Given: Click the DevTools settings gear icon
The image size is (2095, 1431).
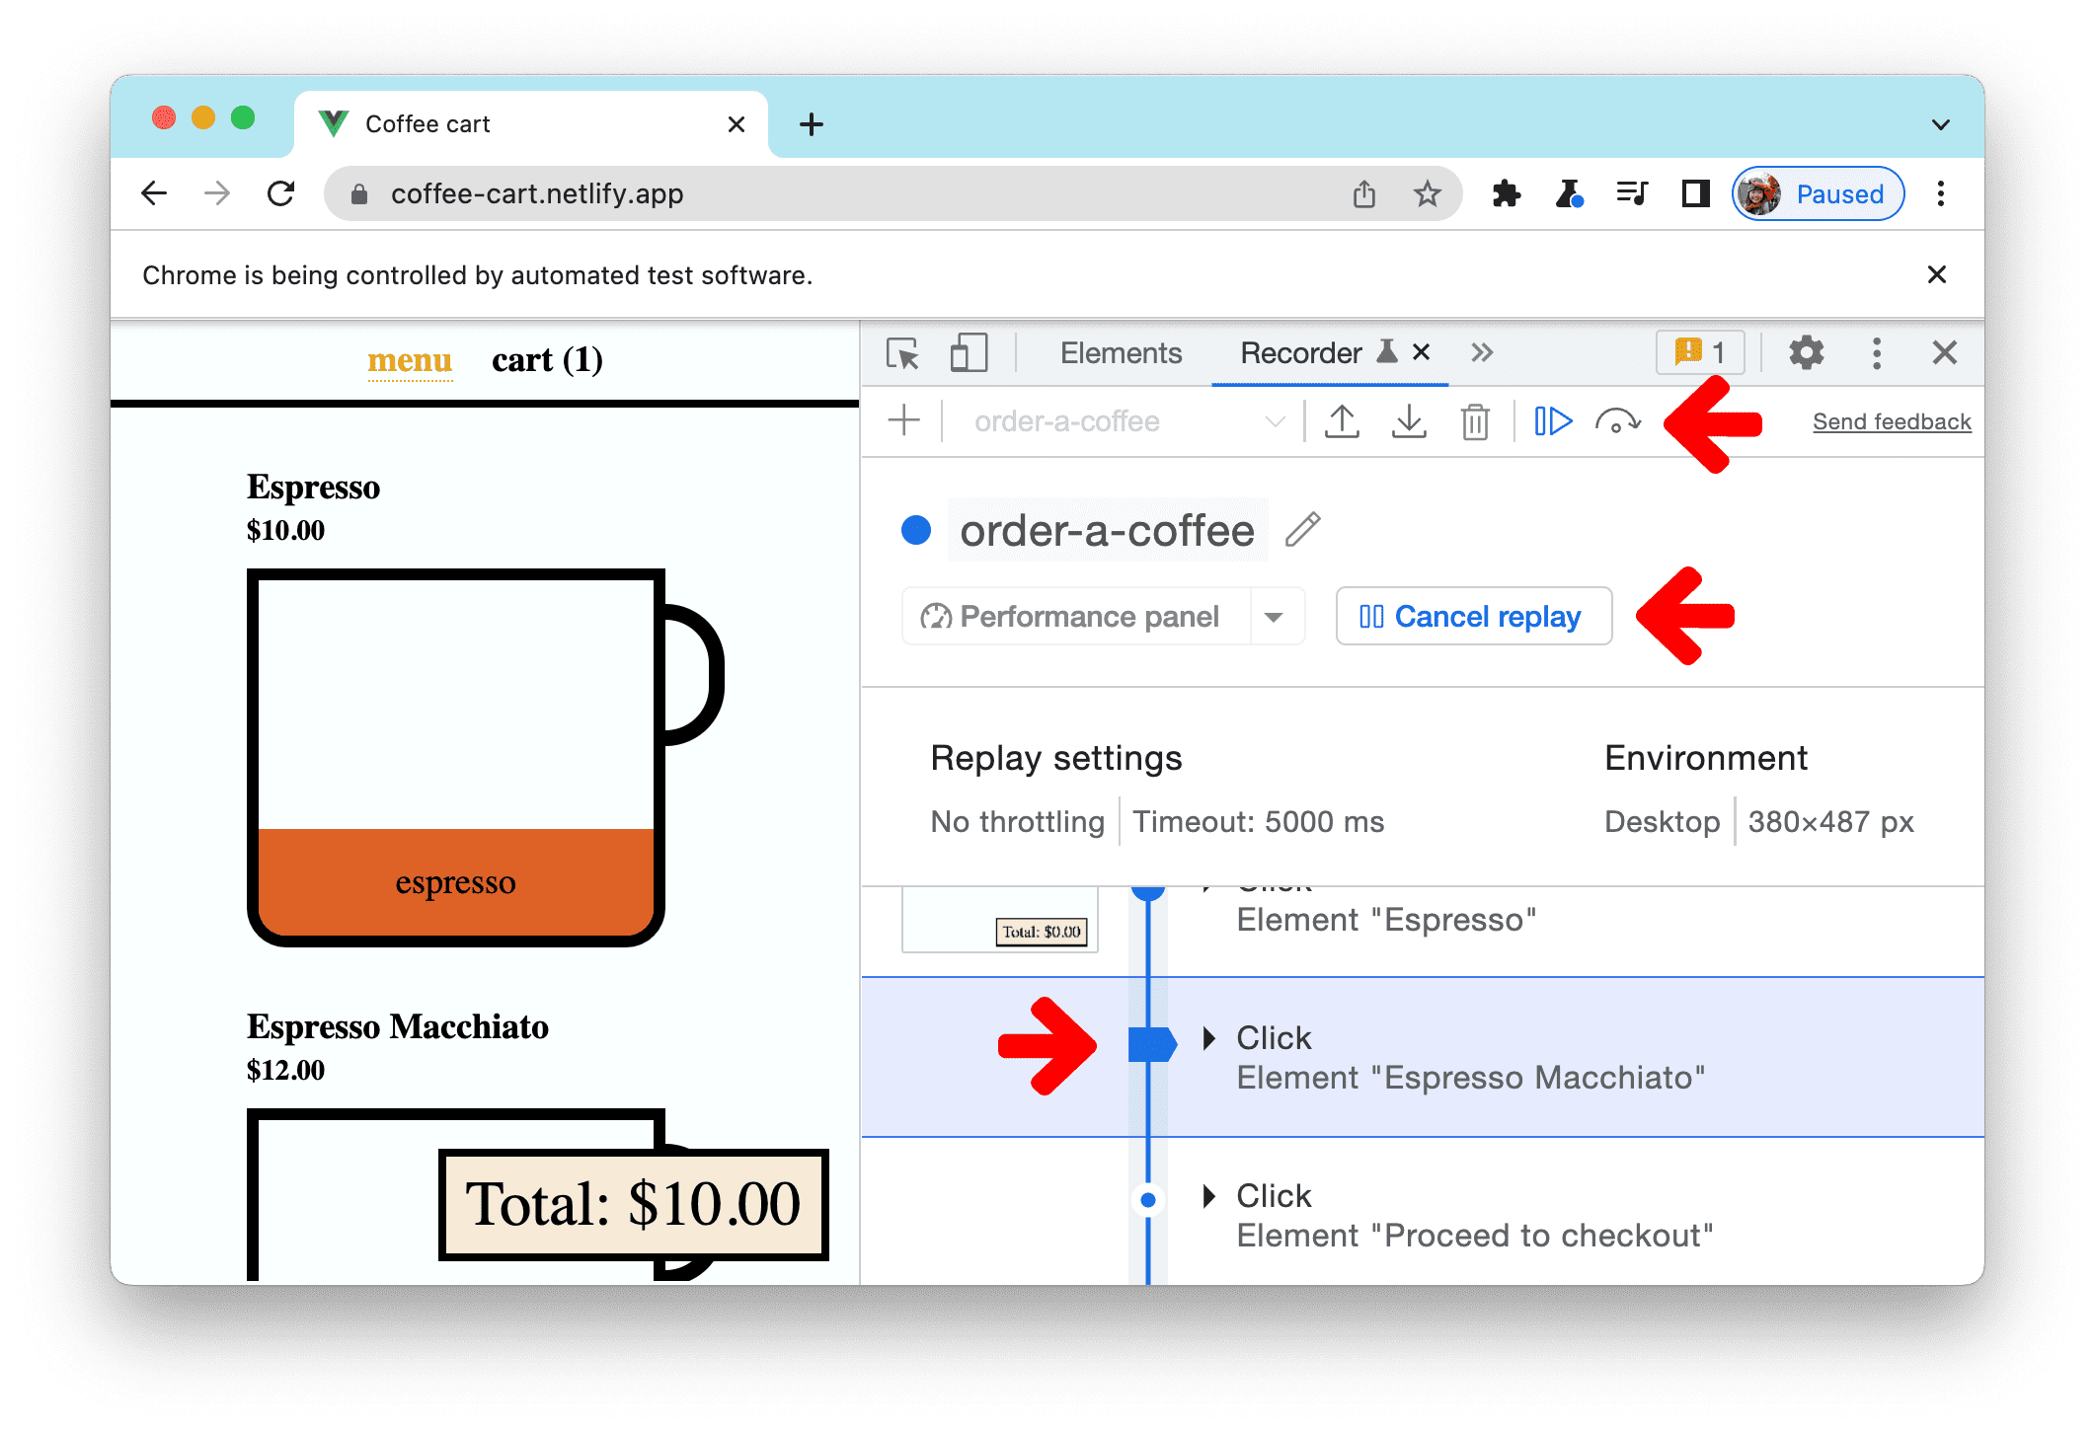Looking at the screenshot, I should [x=1807, y=353].
